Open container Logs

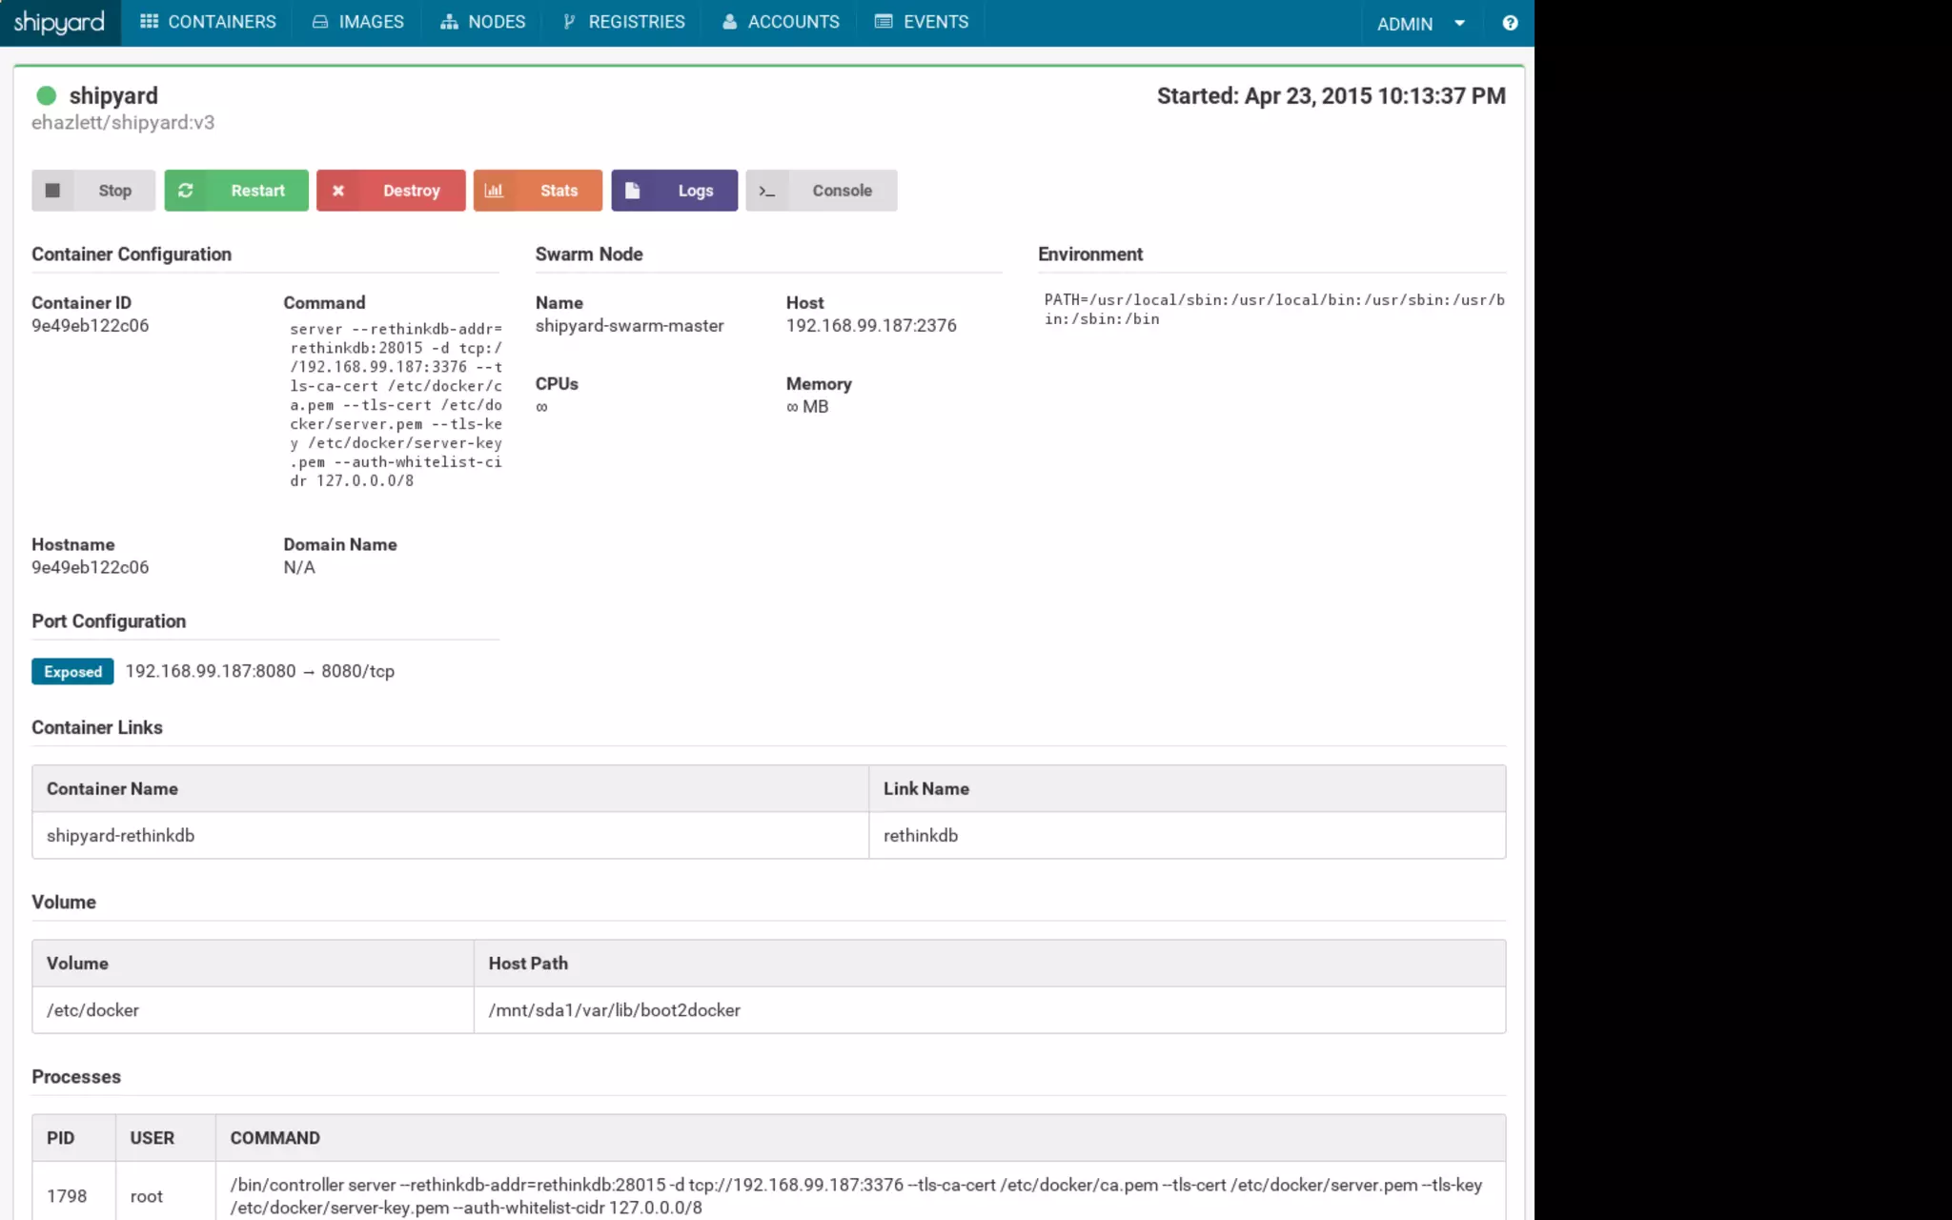point(675,191)
